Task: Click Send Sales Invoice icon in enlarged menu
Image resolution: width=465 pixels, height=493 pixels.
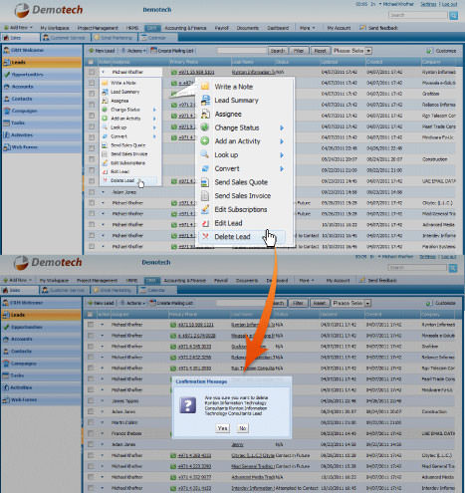Action: click(205, 196)
